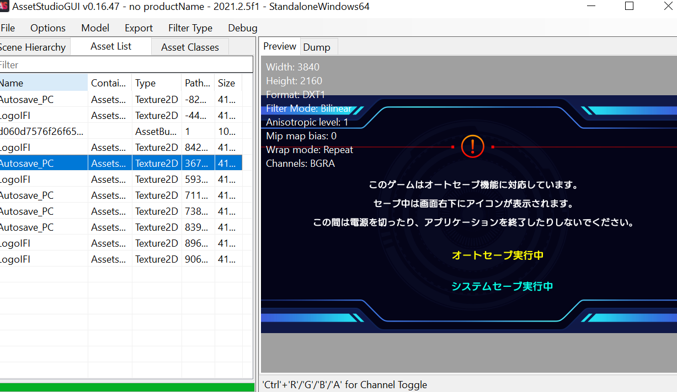
Task: Sort assets by the Name column header
Action: click(x=44, y=83)
